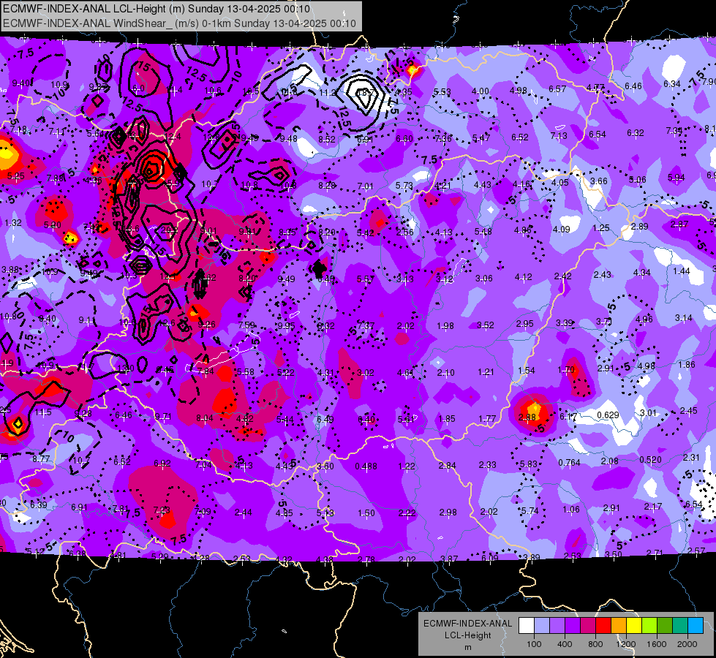Click the grid value 7.36
This screenshot has height=658, width=716.
(x=443, y=138)
